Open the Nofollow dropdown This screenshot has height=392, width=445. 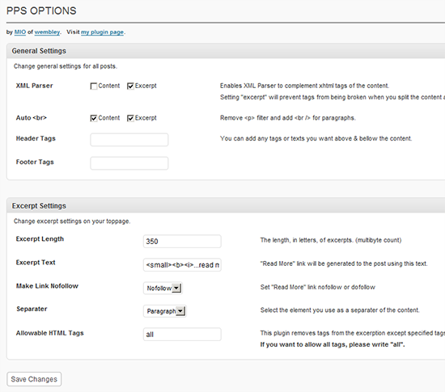pos(163,288)
